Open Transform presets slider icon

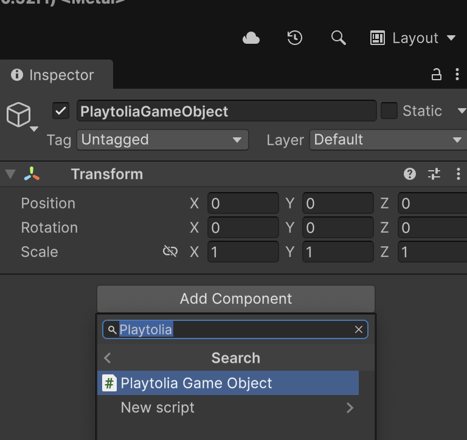(434, 174)
